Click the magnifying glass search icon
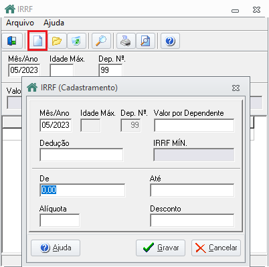The width and height of the screenshot is (269, 267). coord(101,41)
